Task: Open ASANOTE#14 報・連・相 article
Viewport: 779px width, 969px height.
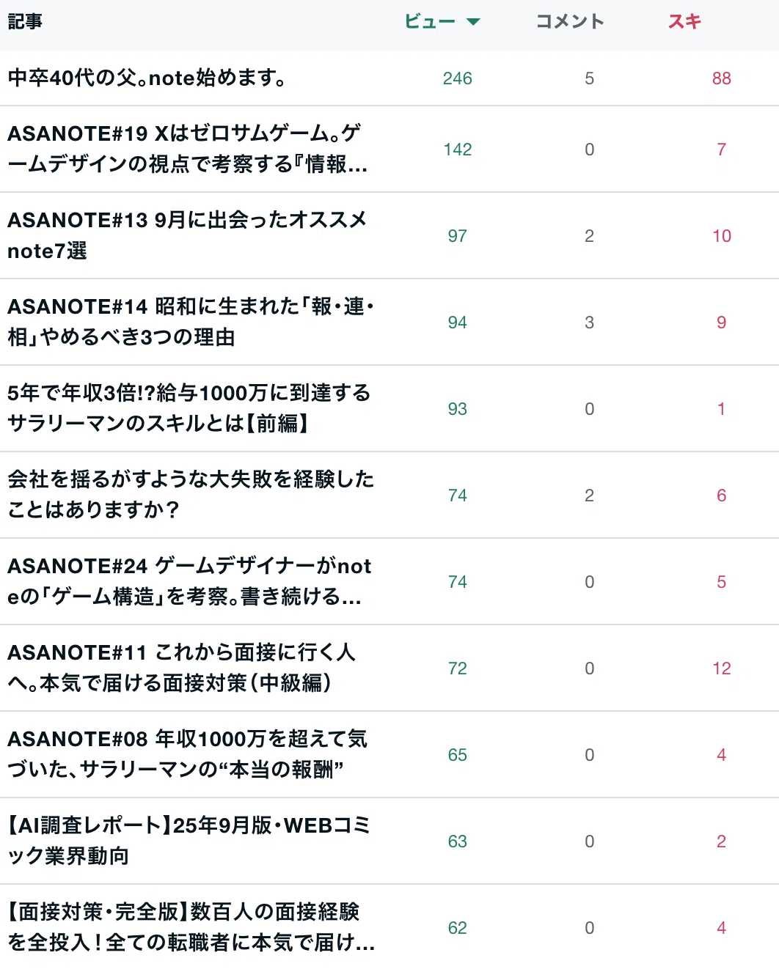Action: click(191, 322)
